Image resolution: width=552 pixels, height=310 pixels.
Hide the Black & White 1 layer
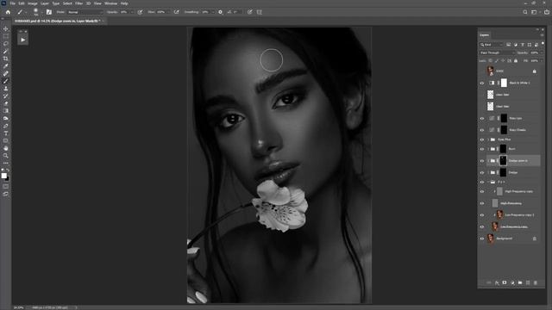coord(482,83)
